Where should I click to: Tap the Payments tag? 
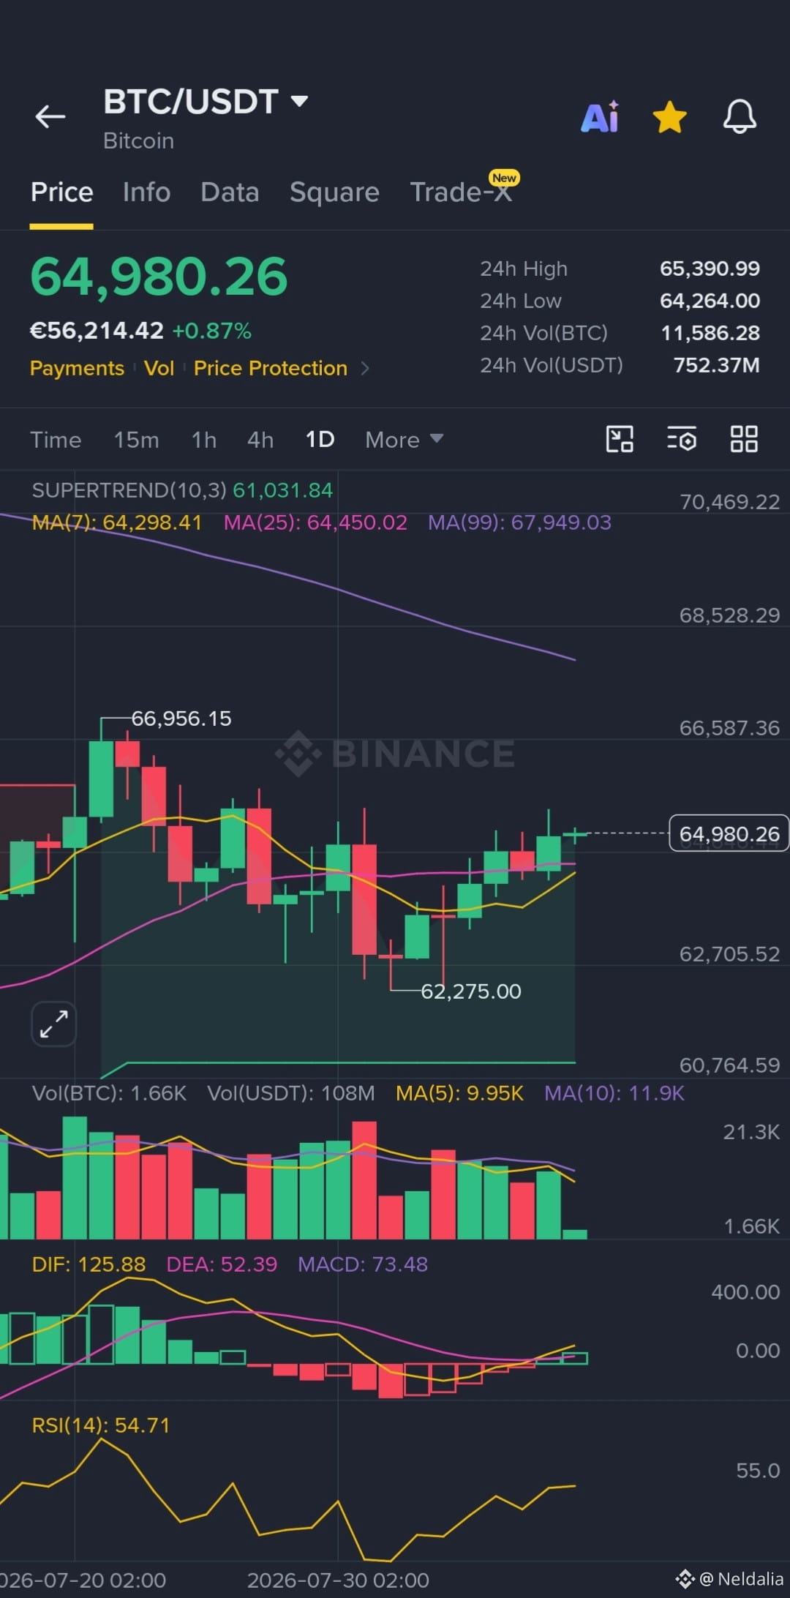click(x=77, y=368)
